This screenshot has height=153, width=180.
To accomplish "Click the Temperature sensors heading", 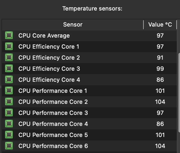I will coord(92,9).
